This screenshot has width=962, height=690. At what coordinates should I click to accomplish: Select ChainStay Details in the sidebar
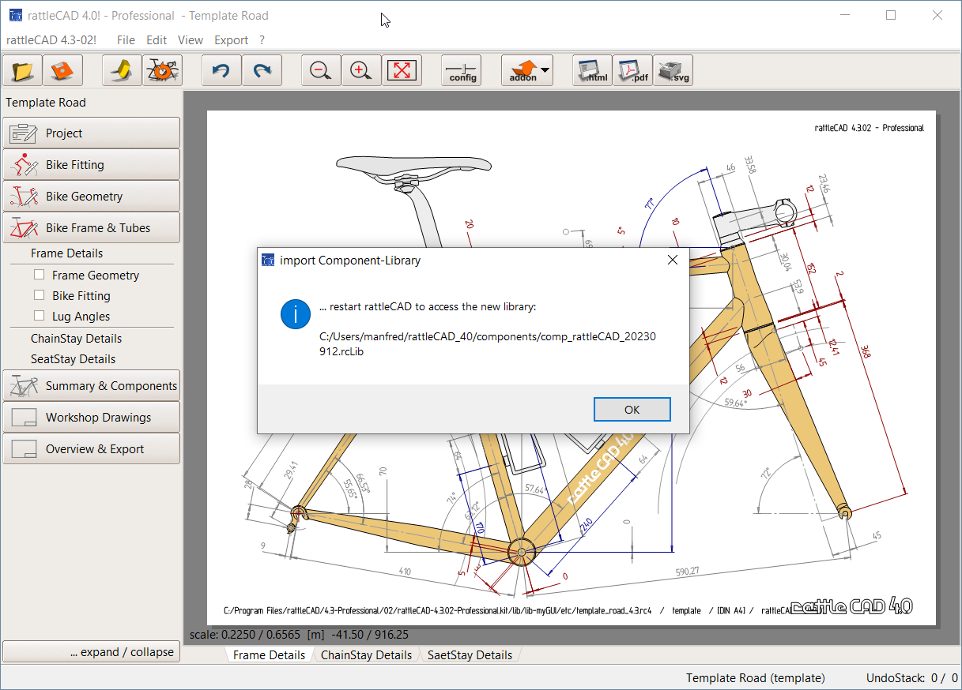coord(77,339)
